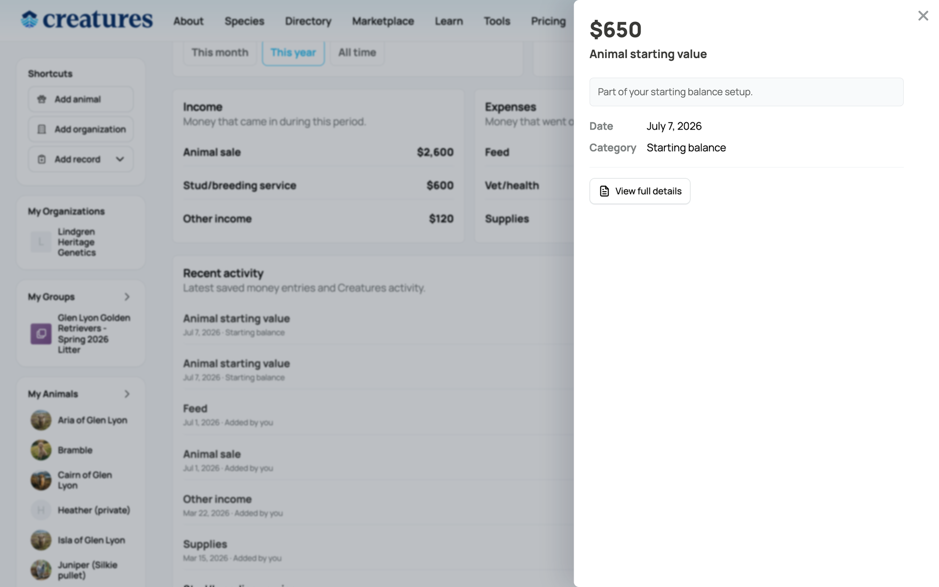Click the Add record clipboard icon

tap(42, 159)
